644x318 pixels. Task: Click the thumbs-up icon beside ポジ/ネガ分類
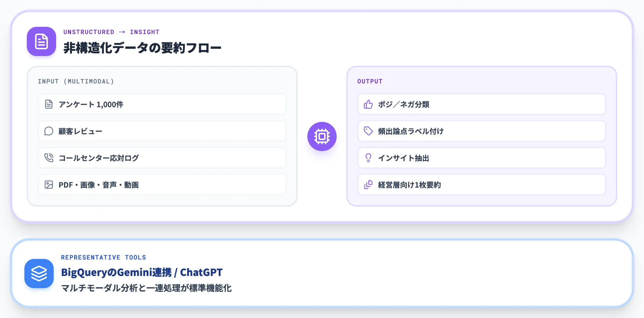pos(368,104)
